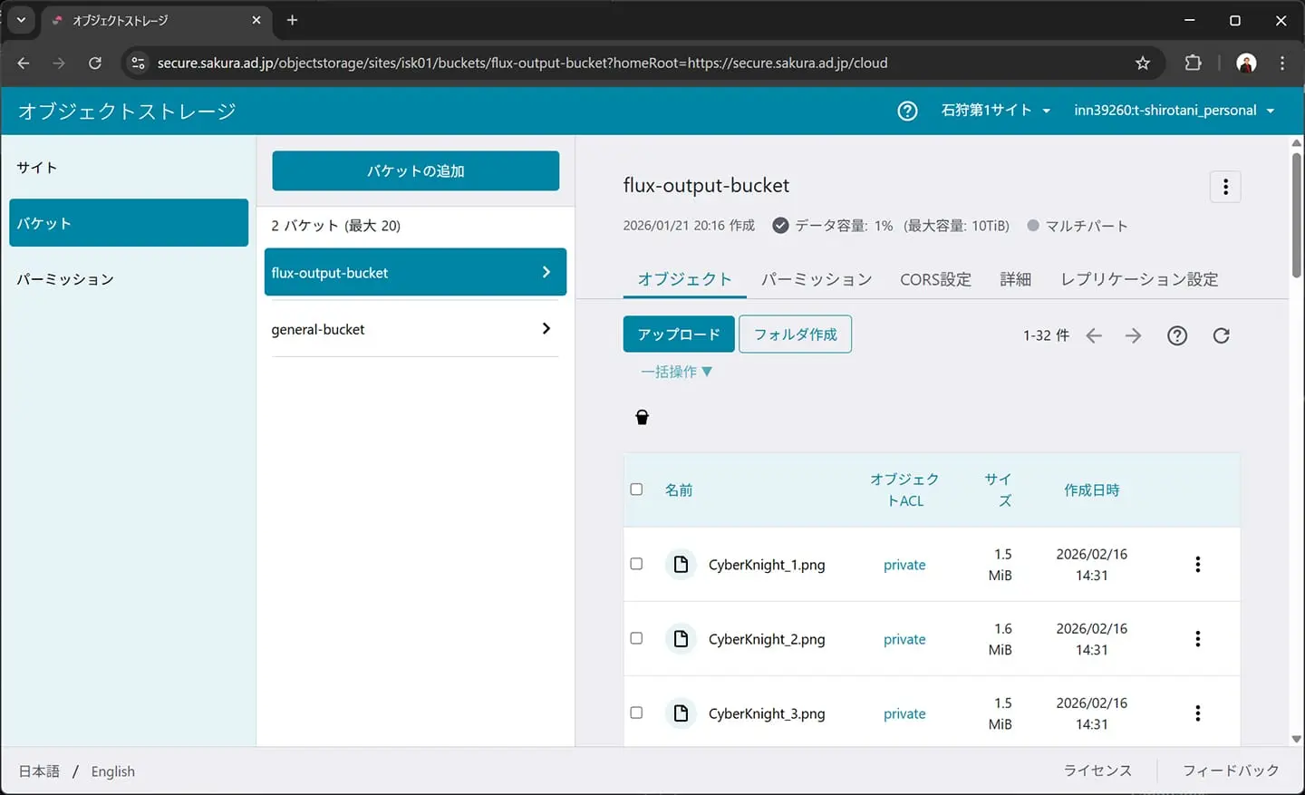Click the vertical scrollbar on the right side
The width and height of the screenshot is (1305, 795).
1297,218
